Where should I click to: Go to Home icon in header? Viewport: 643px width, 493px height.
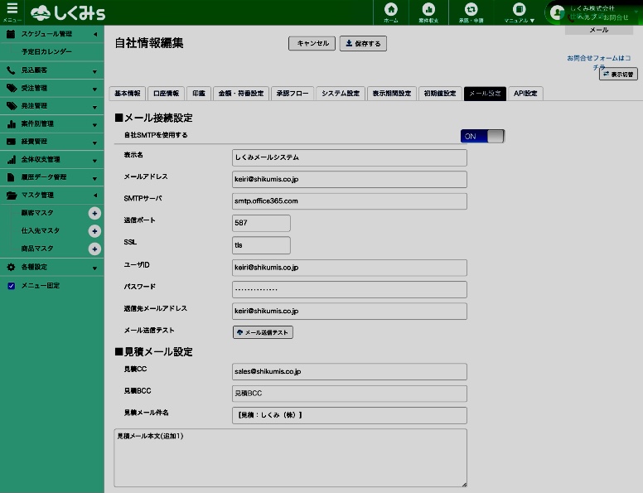tap(391, 9)
